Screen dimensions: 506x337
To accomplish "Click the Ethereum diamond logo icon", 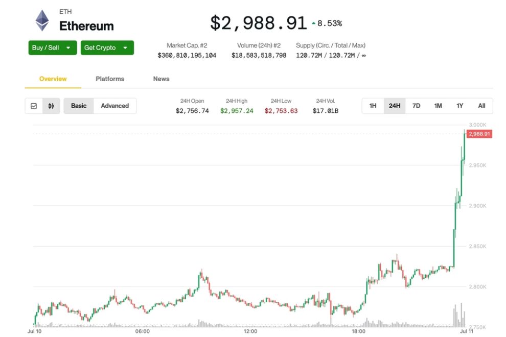I will [42, 21].
